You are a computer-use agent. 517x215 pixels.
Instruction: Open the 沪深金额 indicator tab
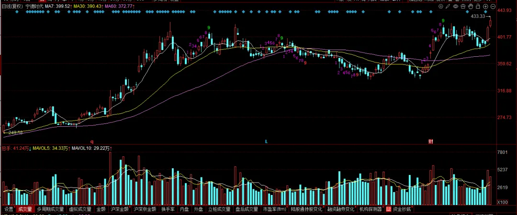point(119,209)
